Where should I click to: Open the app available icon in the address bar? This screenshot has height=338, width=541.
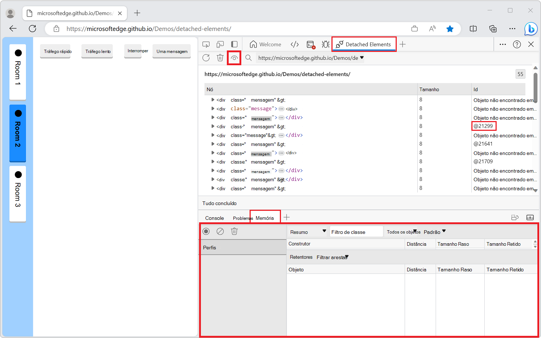click(x=414, y=29)
